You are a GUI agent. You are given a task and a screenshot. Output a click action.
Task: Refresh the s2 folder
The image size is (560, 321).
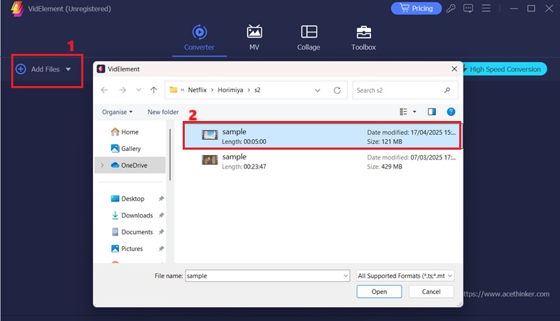coord(337,91)
